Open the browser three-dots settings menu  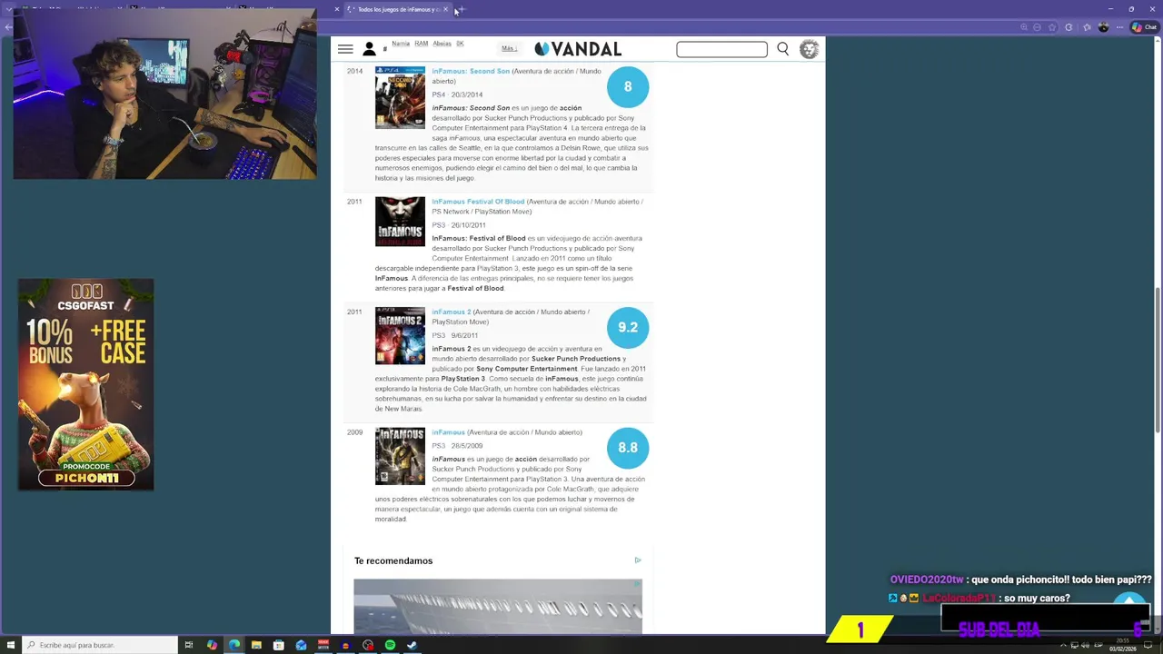(1119, 27)
